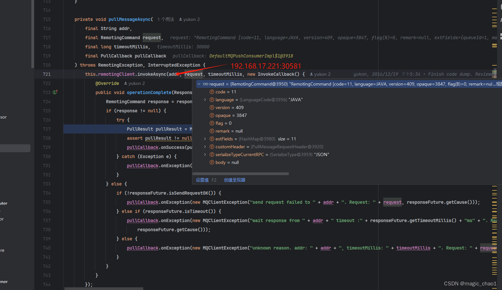502x290 pixels.
Task: Click the watch glasses icon beside request
Action: (x=206, y=84)
